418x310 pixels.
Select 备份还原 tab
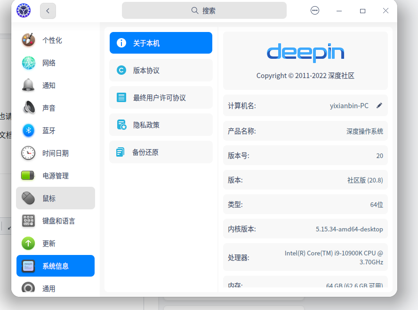tap(161, 152)
